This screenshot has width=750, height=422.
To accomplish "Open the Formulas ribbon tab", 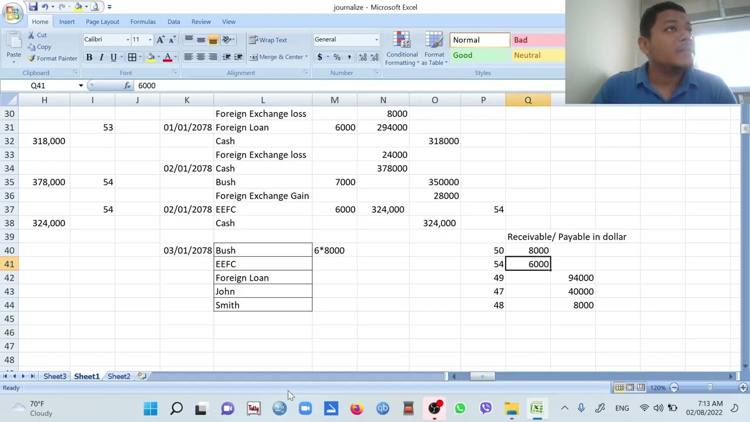I will [143, 22].
